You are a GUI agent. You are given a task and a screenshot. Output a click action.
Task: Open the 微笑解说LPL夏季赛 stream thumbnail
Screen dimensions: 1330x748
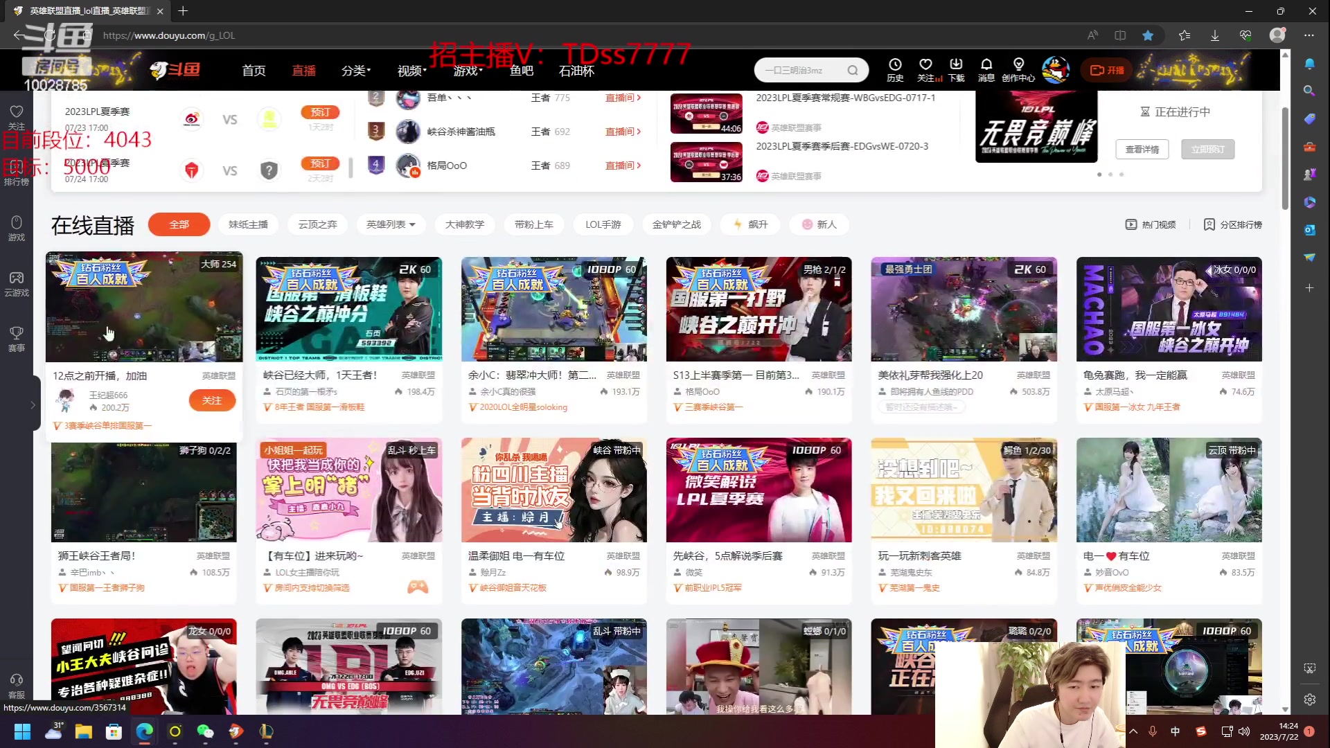tap(759, 490)
